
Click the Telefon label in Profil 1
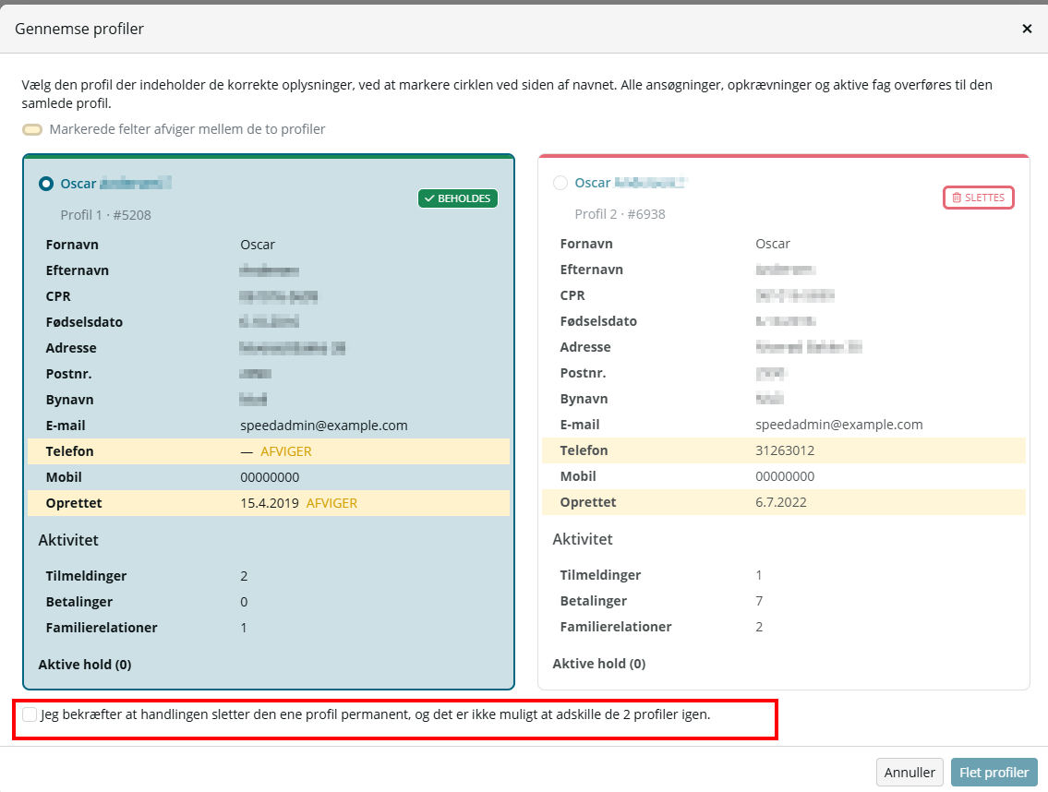point(69,451)
